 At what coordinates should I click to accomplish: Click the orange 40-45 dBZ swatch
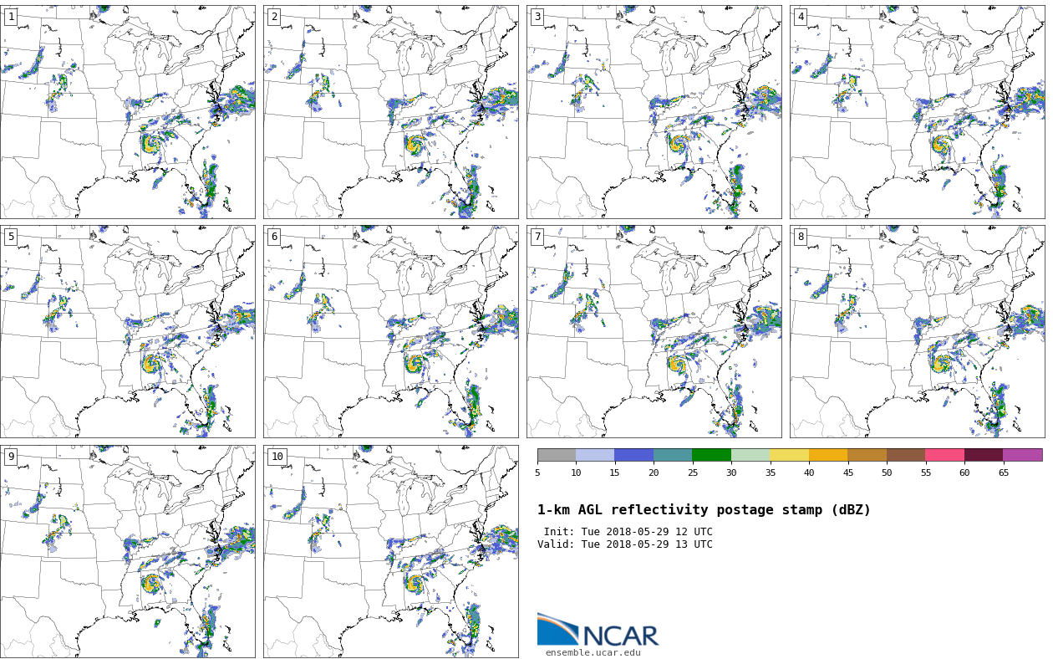[x=828, y=455]
